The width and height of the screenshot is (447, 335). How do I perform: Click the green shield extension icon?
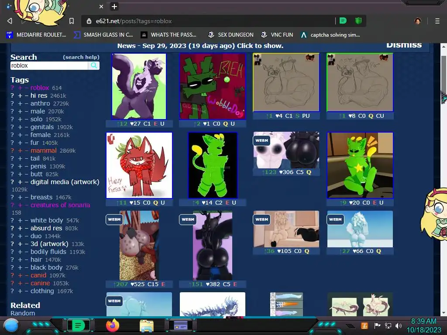(x=358, y=21)
